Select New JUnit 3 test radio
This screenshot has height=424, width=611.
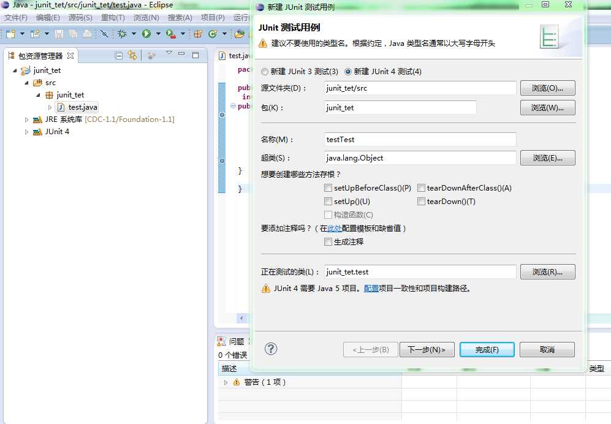265,72
